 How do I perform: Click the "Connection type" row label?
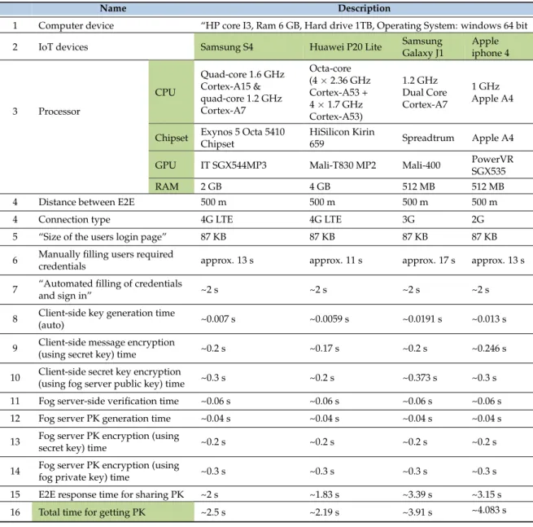pos(74,219)
